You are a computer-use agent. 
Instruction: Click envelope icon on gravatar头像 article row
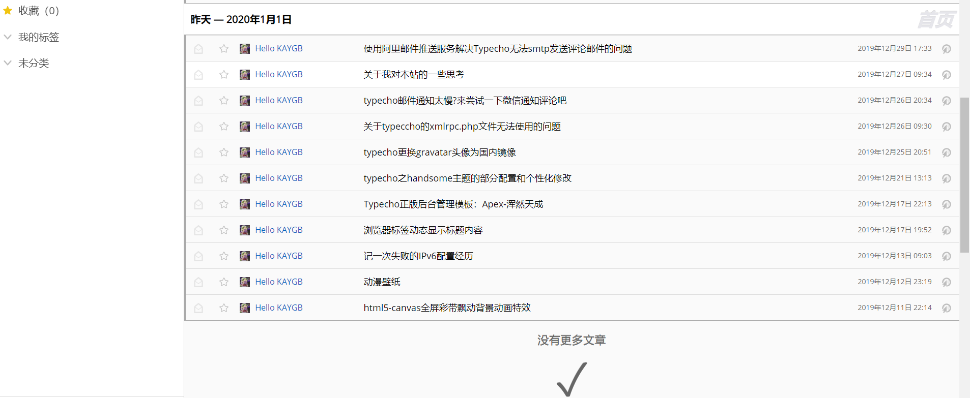pos(198,152)
